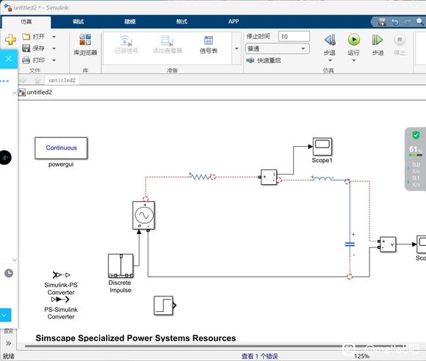The image size is (426, 361).
Task: Click the 125% zoom level indicator
Action: (361, 356)
